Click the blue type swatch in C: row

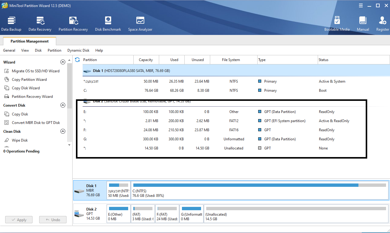point(260,91)
